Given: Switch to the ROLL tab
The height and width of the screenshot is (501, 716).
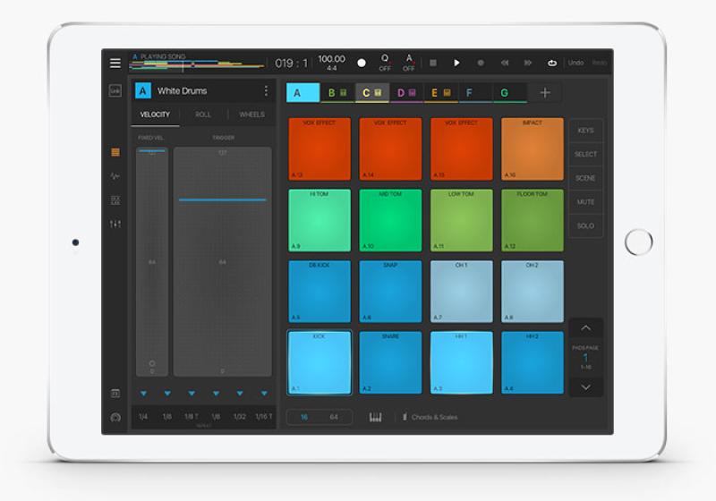Looking at the screenshot, I should (x=203, y=115).
